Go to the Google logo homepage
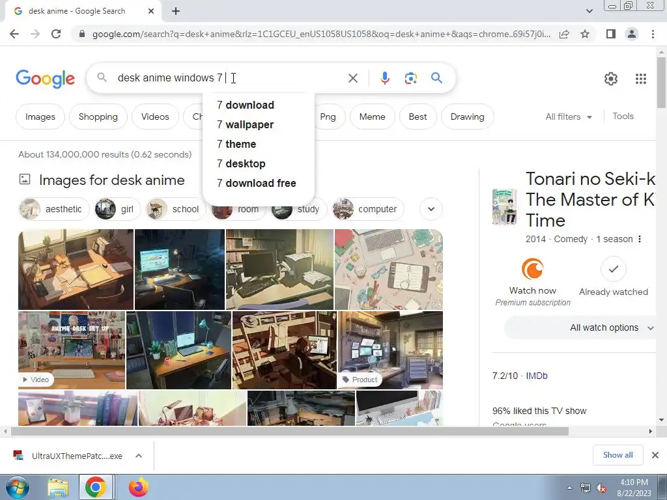The width and height of the screenshot is (667, 500). pos(45,79)
